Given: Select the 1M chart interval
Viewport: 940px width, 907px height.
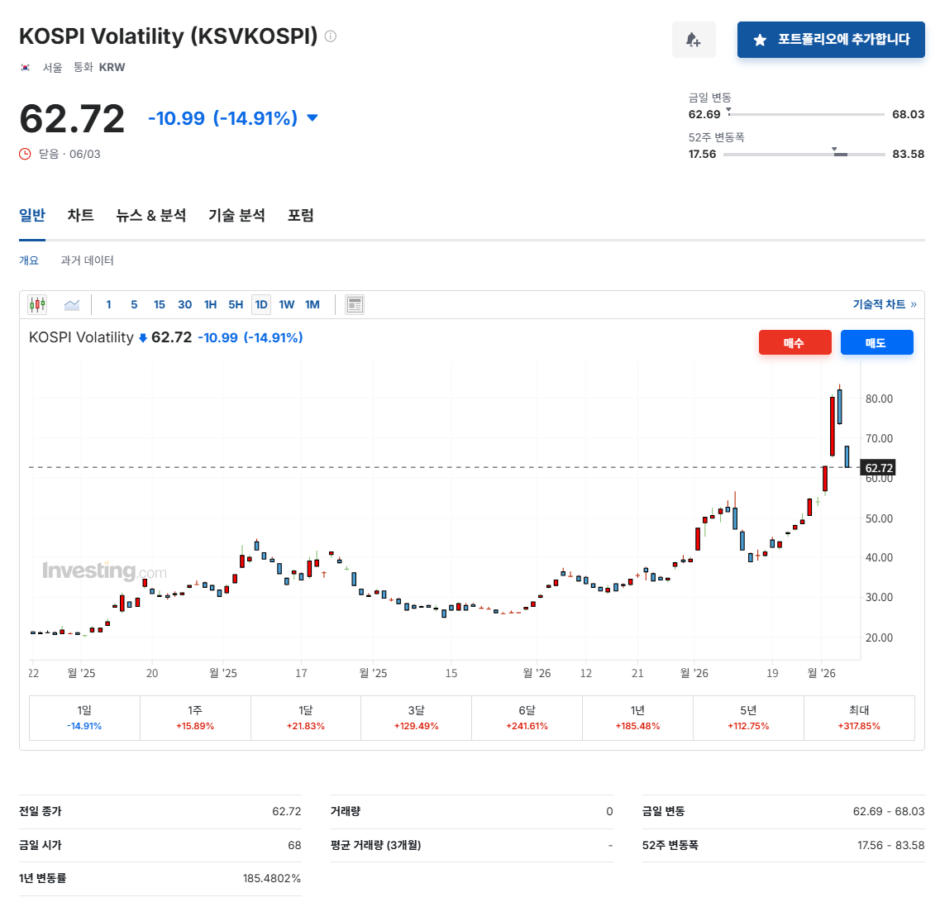Looking at the screenshot, I should (313, 304).
